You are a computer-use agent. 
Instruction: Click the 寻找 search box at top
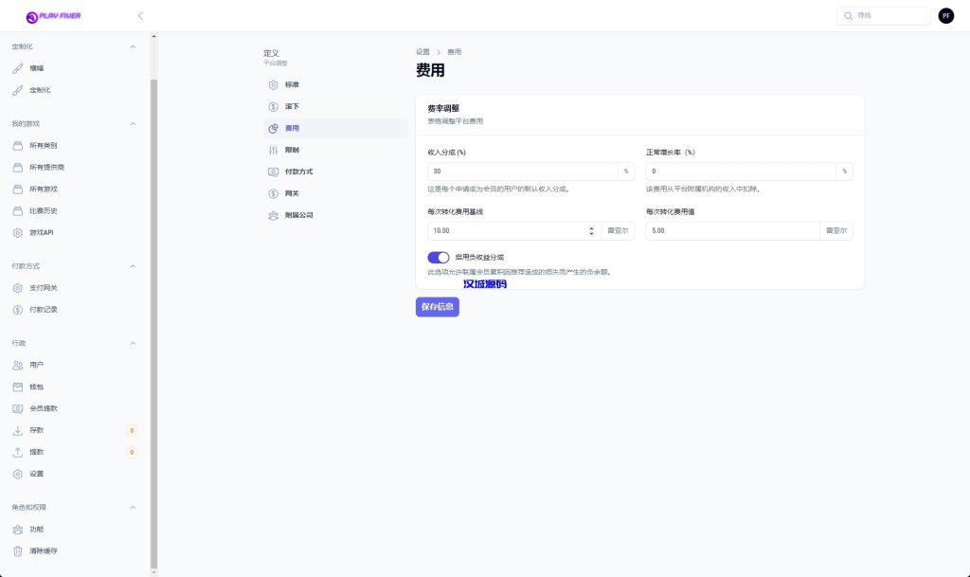pos(883,15)
